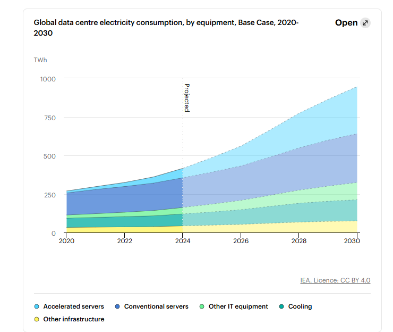Image resolution: width=393 pixels, height=332 pixels.
Task: Hide the Accelerated servers series via label
Action: pos(73,306)
